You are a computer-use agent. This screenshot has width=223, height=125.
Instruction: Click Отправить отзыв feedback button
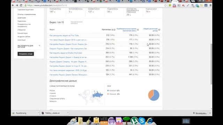pyautogui.click(x=26, y=54)
